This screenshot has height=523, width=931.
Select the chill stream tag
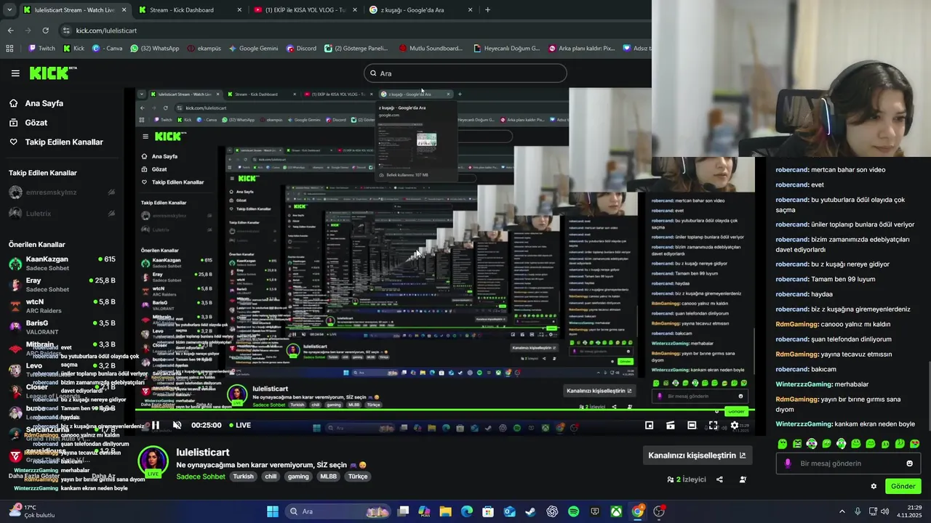coord(271,477)
